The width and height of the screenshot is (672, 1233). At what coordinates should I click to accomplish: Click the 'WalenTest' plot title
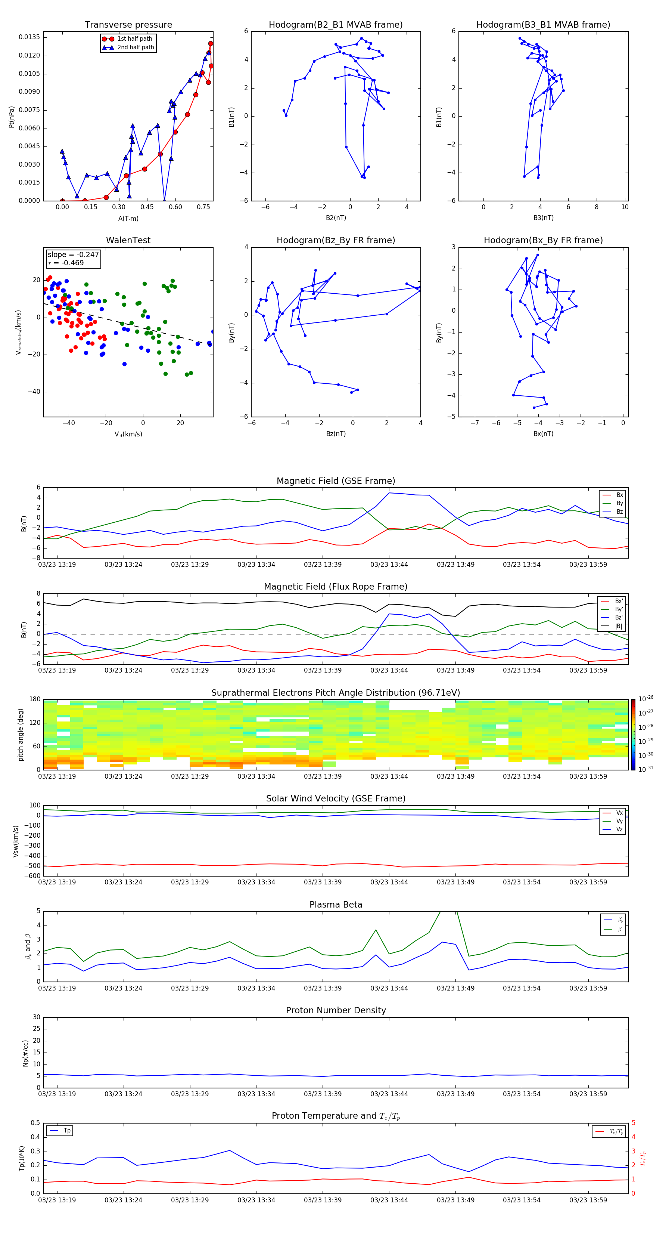(128, 240)
